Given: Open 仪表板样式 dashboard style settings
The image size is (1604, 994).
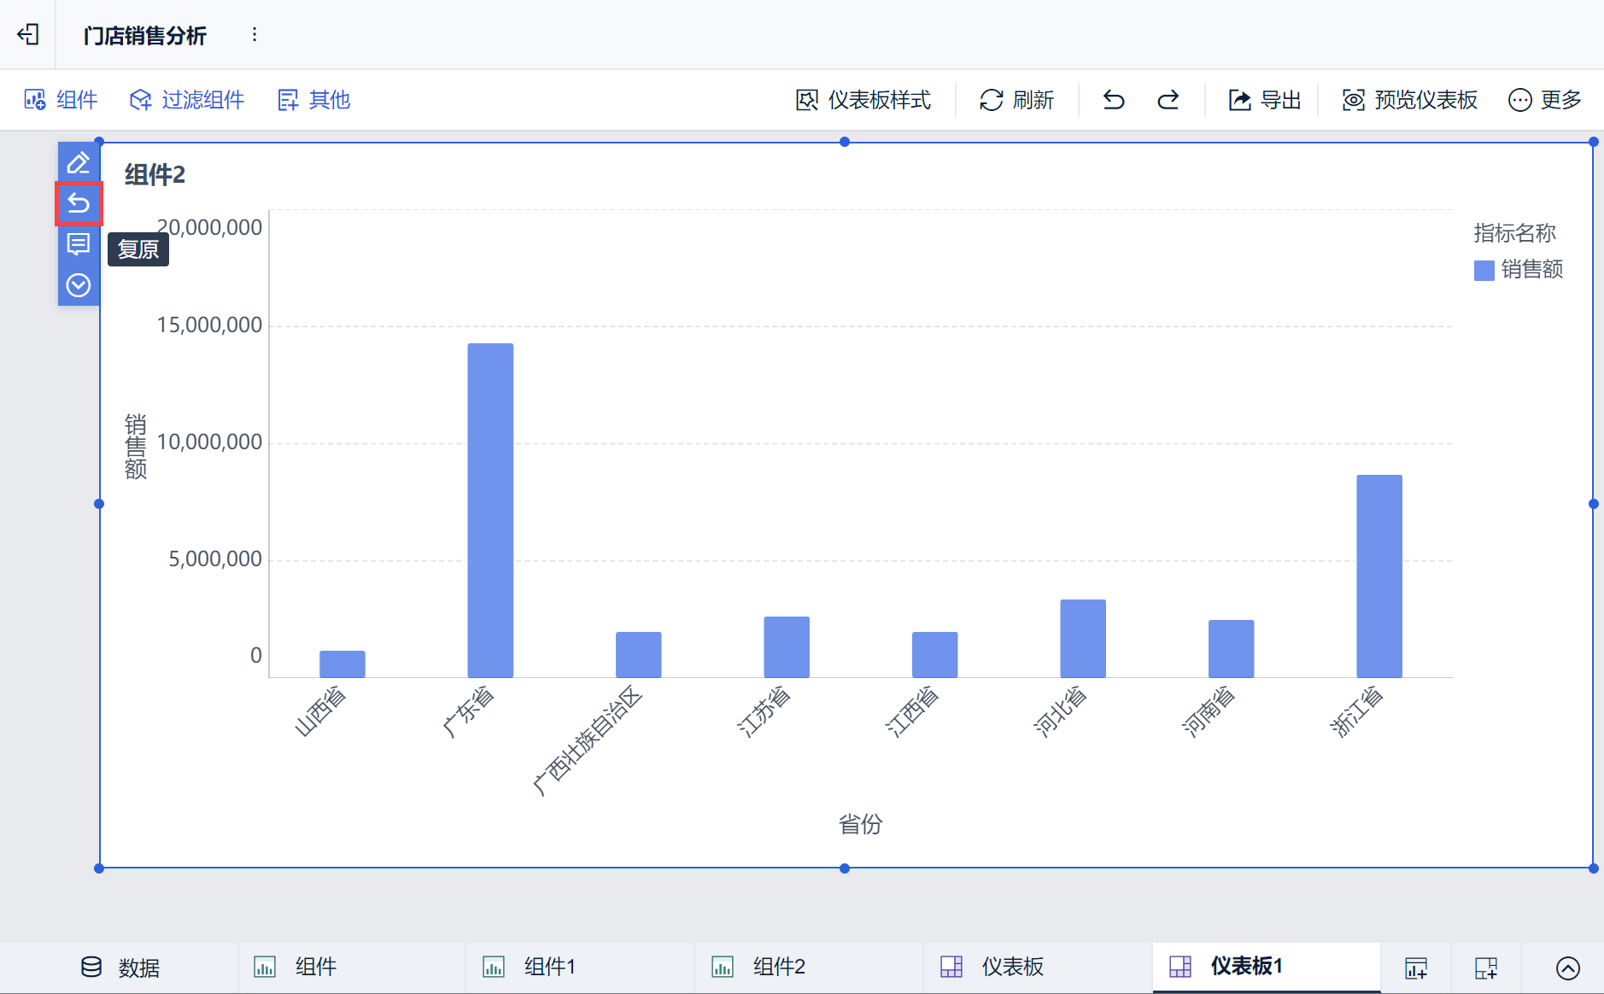Looking at the screenshot, I should tap(863, 100).
